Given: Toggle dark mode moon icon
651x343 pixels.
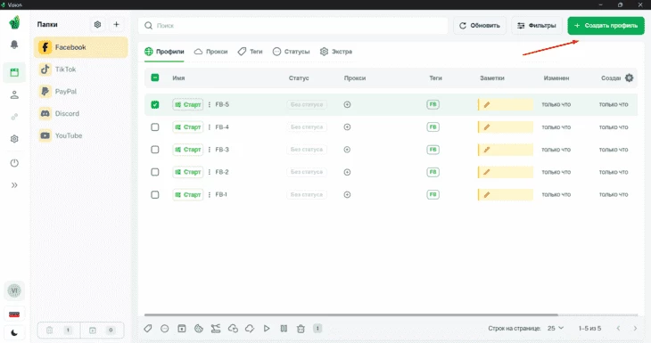Looking at the screenshot, I should pyautogui.click(x=14, y=332).
